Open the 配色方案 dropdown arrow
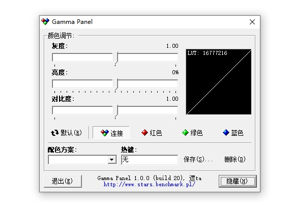Image resolution: width=292 pixels, height=205 pixels. (112, 160)
